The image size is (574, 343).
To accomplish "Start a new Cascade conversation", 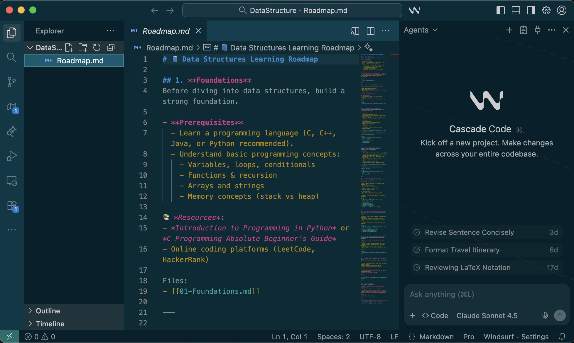I will [x=509, y=30].
